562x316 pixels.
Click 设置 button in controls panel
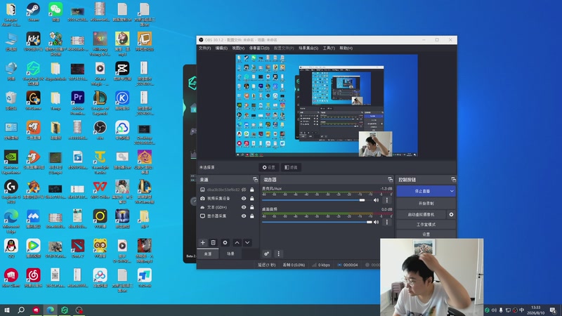426,234
